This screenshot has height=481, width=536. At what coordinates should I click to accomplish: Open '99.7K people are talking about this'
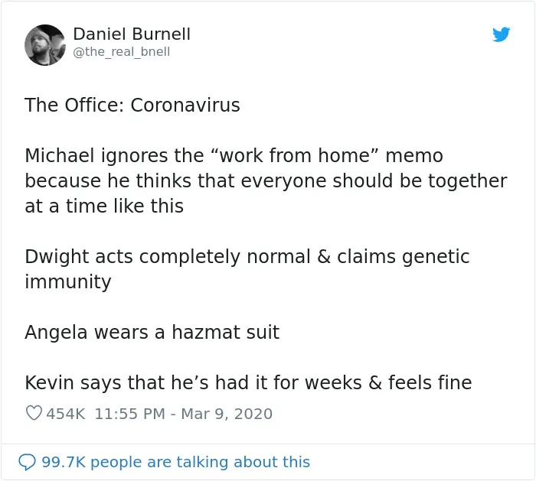point(175,462)
